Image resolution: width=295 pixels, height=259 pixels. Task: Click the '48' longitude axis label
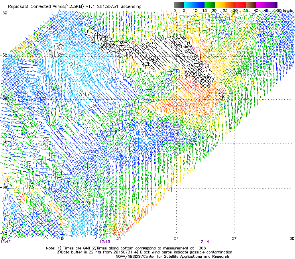61,239
